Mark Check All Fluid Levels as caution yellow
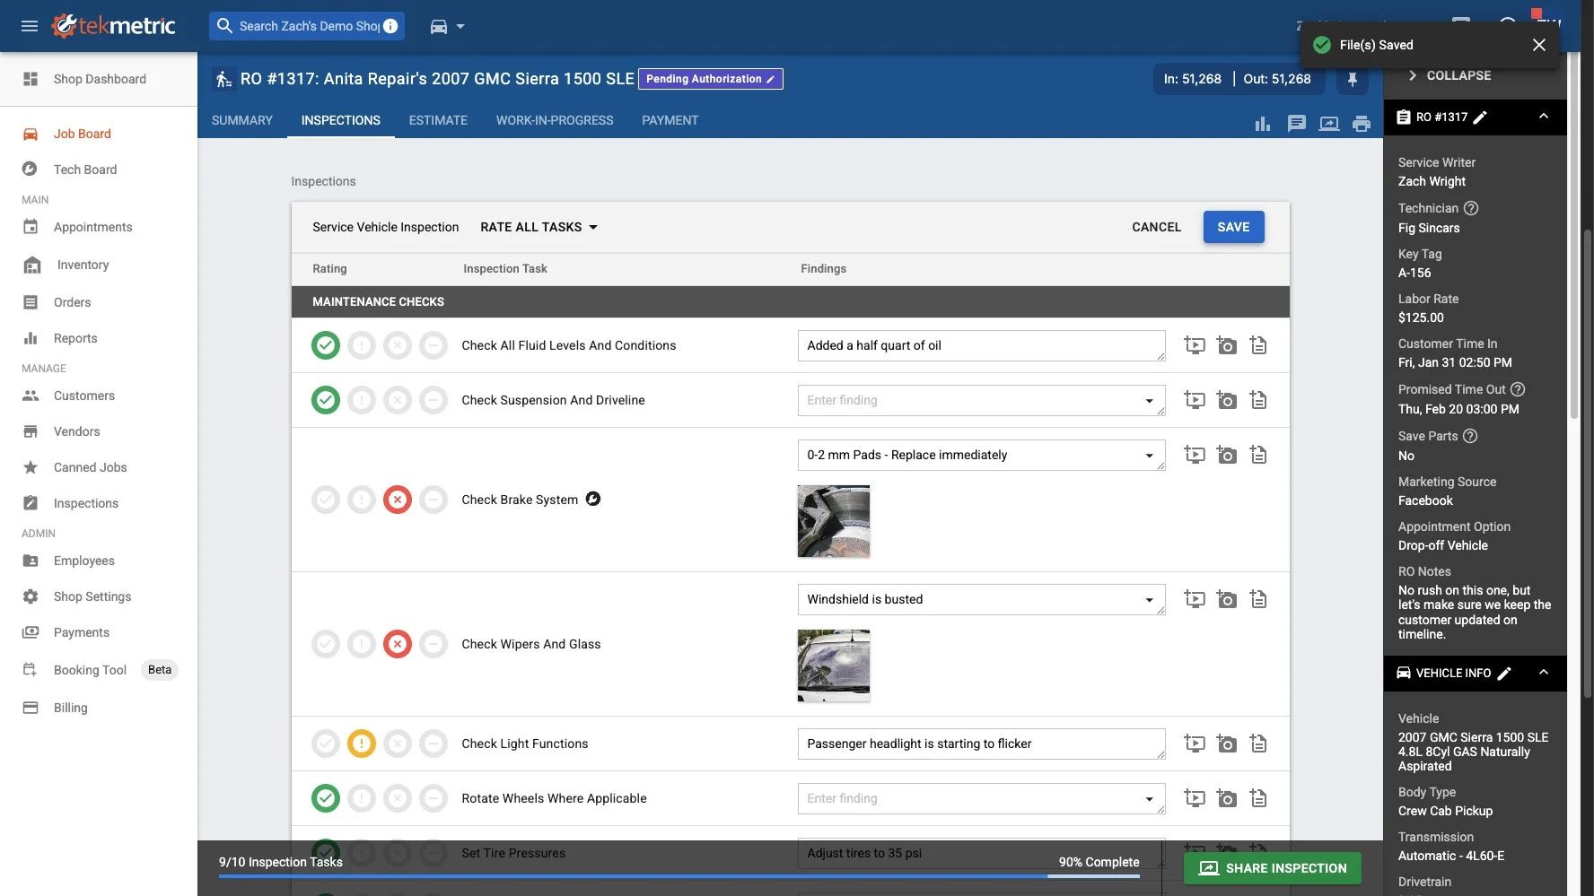 click(x=362, y=345)
